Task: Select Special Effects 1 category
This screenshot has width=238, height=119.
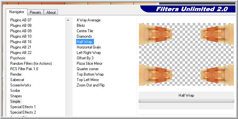Action: point(23,107)
